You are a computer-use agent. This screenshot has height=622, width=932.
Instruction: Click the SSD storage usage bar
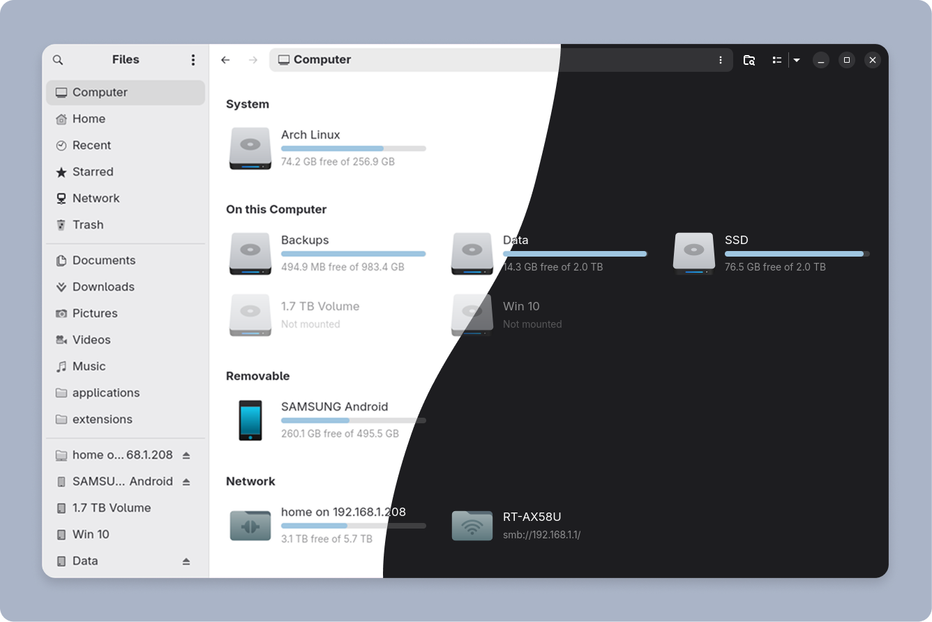pyautogui.click(x=797, y=254)
